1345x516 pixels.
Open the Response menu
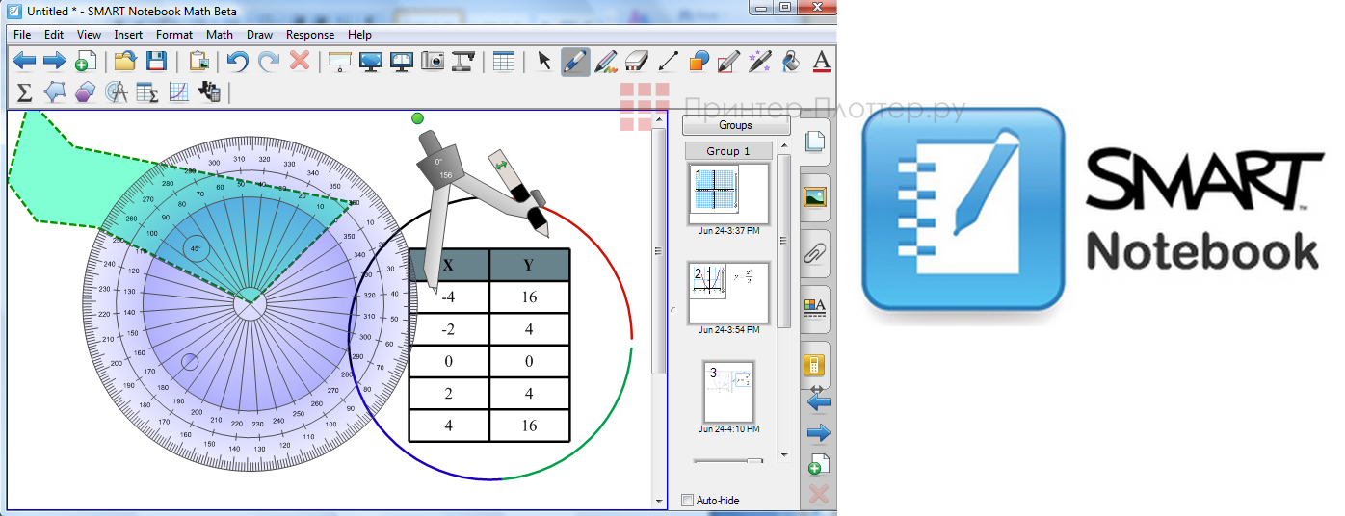point(310,35)
